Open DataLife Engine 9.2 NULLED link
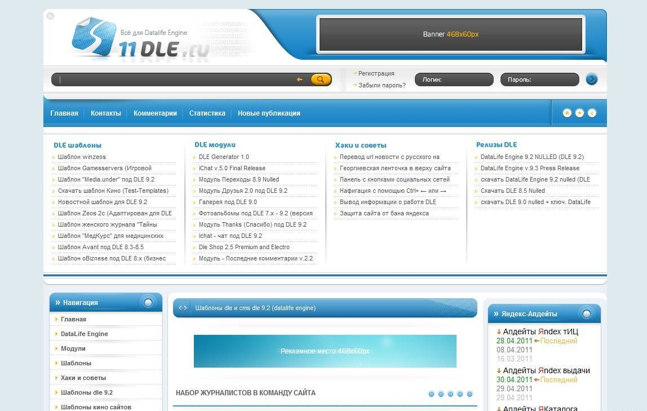 532,157
